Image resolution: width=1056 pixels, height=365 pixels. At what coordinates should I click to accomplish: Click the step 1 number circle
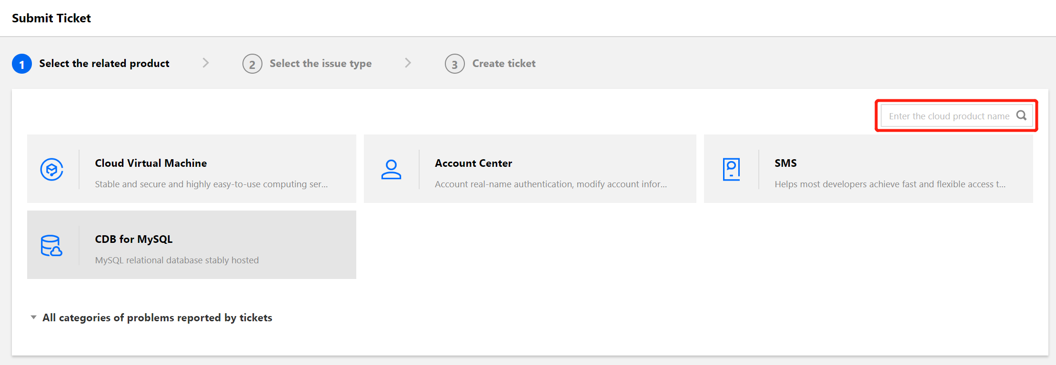click(22, 64)
